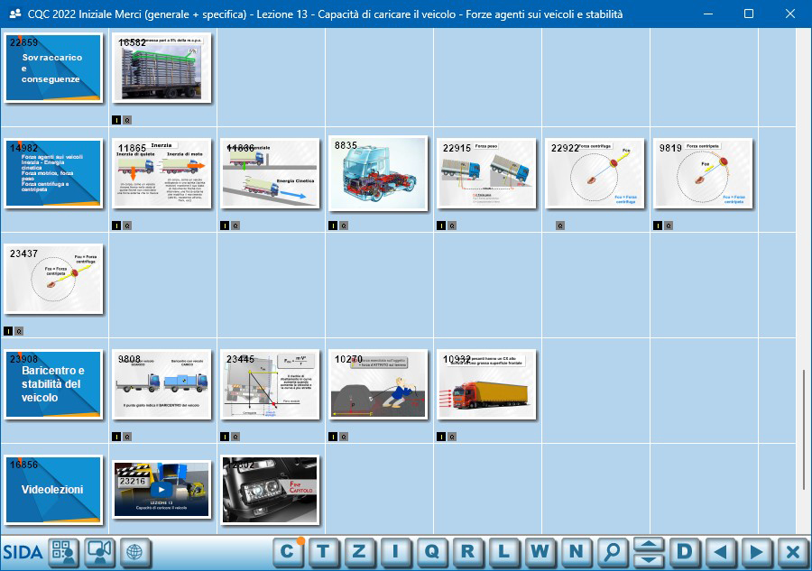Select 'Baricentro e stabilità del veicolo' slide

53,384
